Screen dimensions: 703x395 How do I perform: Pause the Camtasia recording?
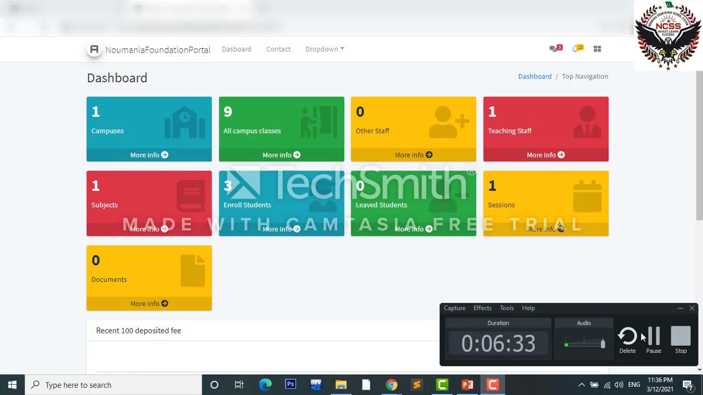click(x=654, y=340)
